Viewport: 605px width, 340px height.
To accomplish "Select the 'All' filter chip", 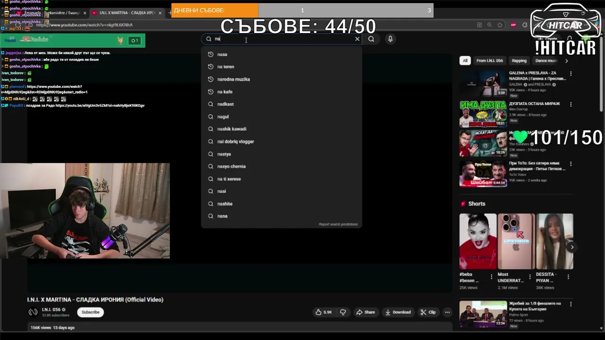I will [x=465, y=60].
